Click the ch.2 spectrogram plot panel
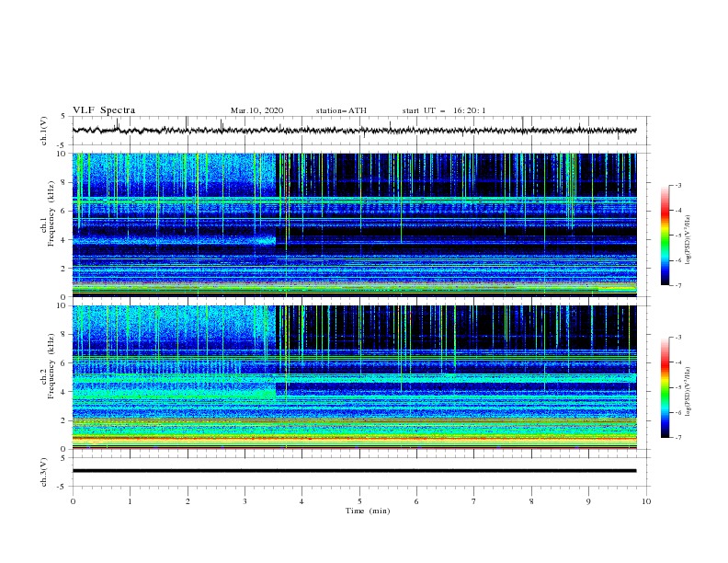728x563 pixels. [x=354, y=377]
